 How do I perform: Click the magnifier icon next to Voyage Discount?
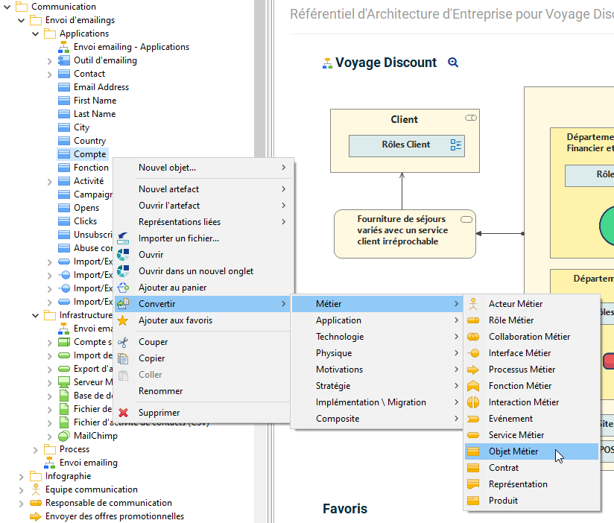click(x=453, y=63)
